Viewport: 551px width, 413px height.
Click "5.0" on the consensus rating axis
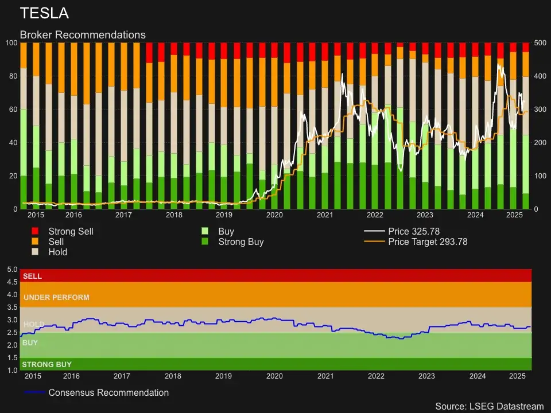click(x=12, y=270)
